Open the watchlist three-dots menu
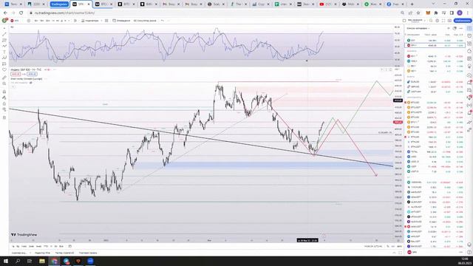473x266 pixels. point(460,28)
